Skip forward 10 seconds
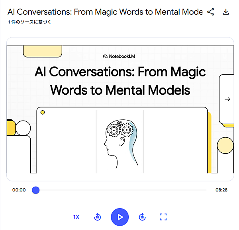The height and width of the screenshot is (230, 239). pos(142,217)
